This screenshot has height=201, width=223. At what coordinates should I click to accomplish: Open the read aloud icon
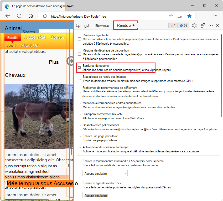point(170,16)
